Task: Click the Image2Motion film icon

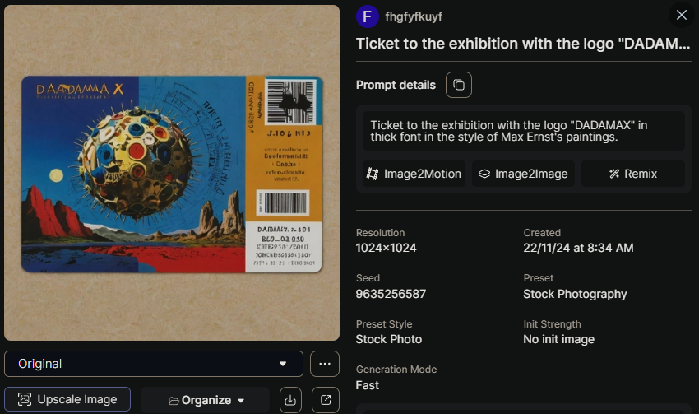Action: [373, 174]
